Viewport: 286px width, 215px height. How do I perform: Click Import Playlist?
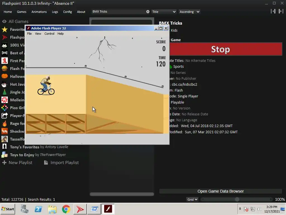point(61,163)
